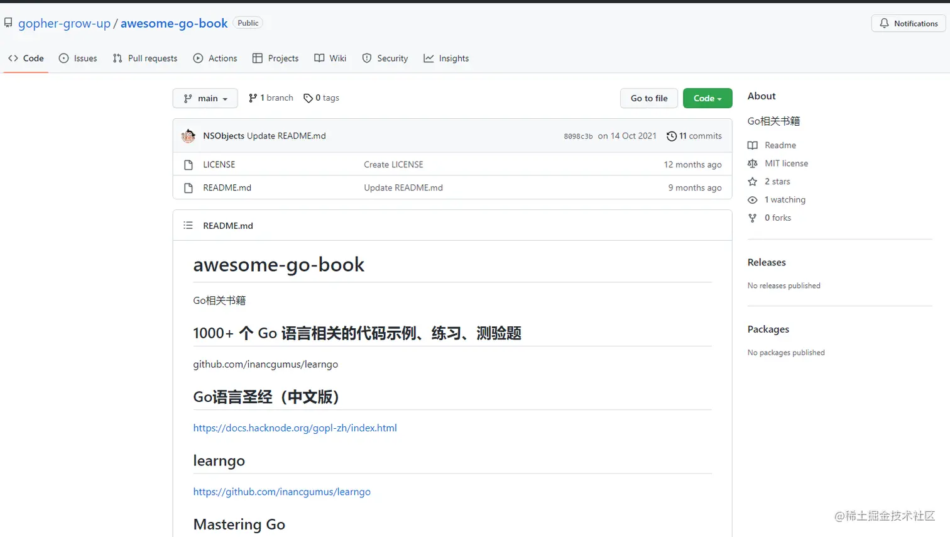Click the "on 14 Oct 2021" commit date
Screen dimensions: 950x537
coord(627,136)
